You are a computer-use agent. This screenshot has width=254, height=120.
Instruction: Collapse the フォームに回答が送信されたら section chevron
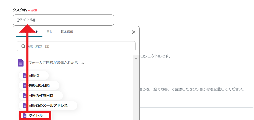tap(83, 63)
